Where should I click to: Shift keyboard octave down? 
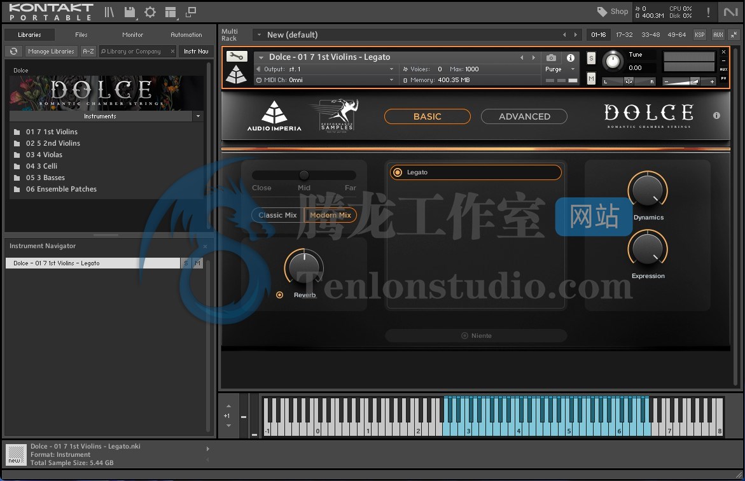[228, 426]
